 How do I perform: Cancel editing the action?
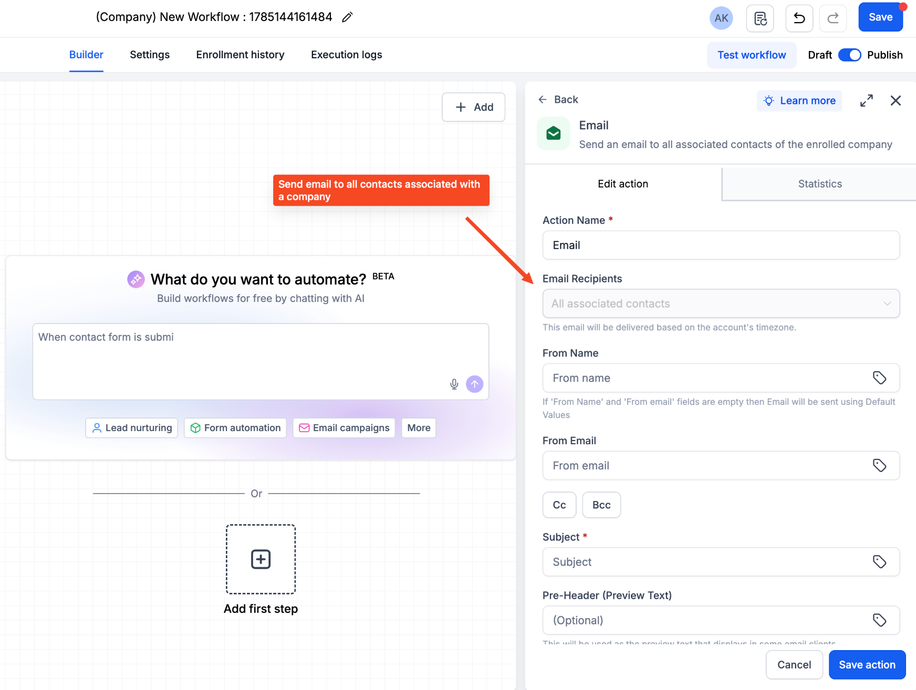[794, 665]
